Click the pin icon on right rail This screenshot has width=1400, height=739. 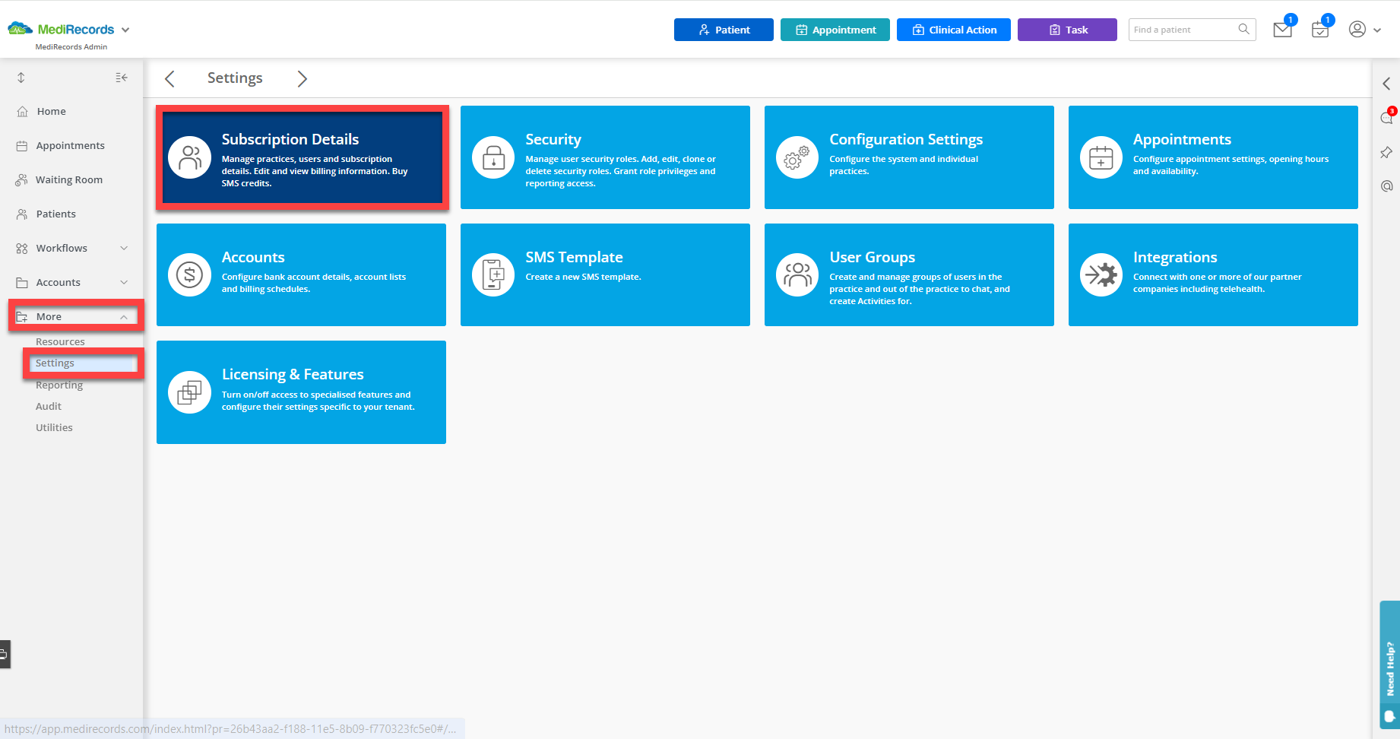1386,152
